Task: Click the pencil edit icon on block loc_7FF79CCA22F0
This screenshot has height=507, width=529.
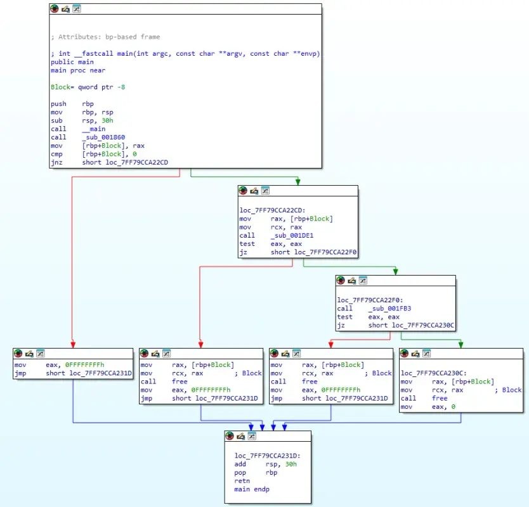Action: coord(352,281)
